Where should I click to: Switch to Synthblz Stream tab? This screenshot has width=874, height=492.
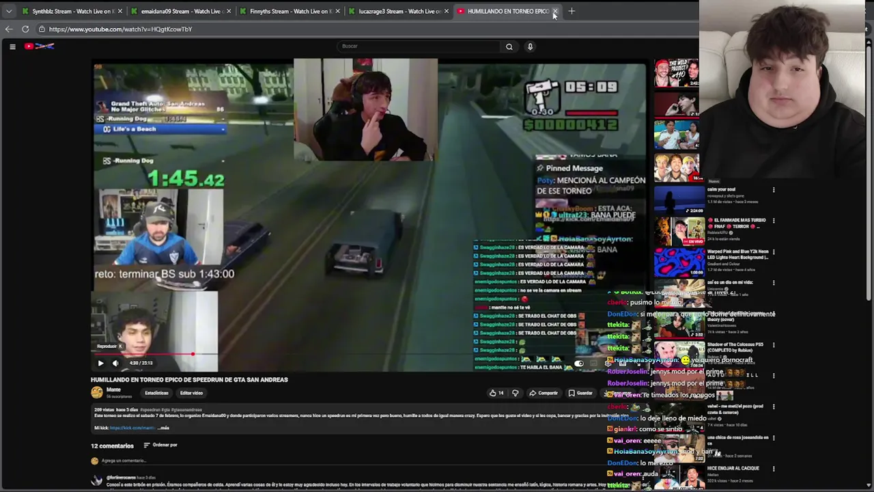pyautogui.click(x=72, y=11)
